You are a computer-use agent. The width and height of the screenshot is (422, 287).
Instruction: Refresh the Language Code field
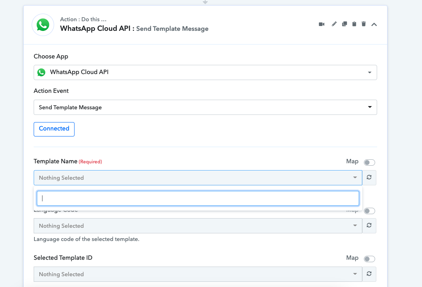click(x=369, y=225)
